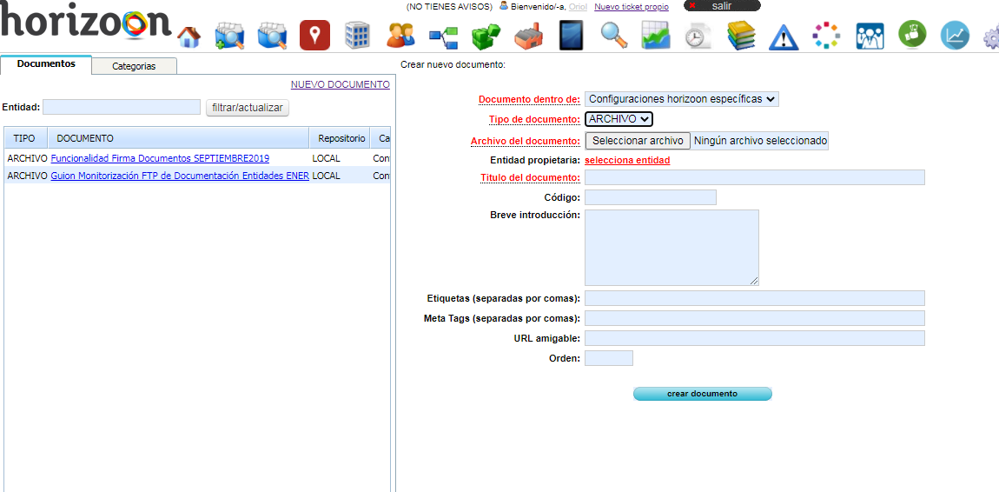
Task: Open the blue line-graph circle icon
Action: click(x=955, y=35)
